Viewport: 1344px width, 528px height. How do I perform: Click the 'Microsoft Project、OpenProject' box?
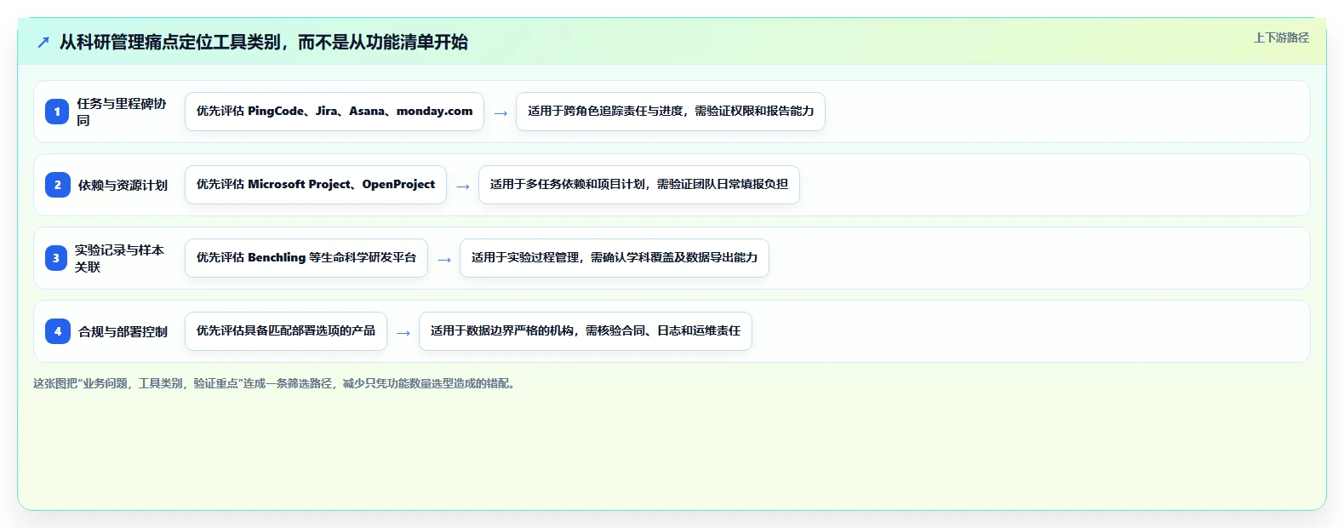(316, 185)
